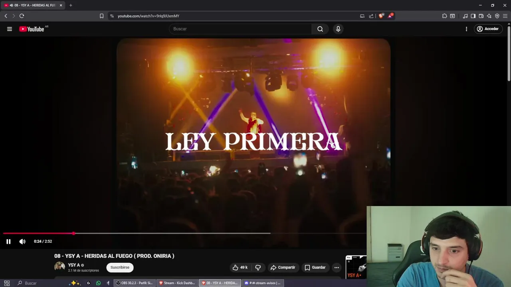Click the YouTube search magnifier button
Screen dimensions: 511x287
click(320, 29)
